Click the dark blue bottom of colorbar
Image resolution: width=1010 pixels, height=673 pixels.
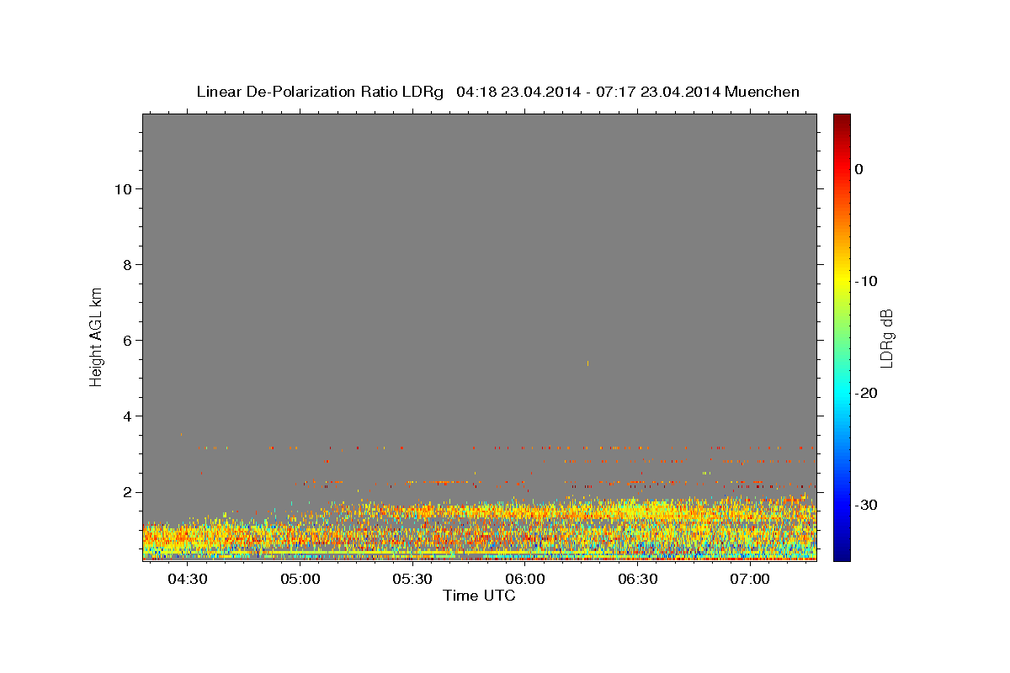842,554
